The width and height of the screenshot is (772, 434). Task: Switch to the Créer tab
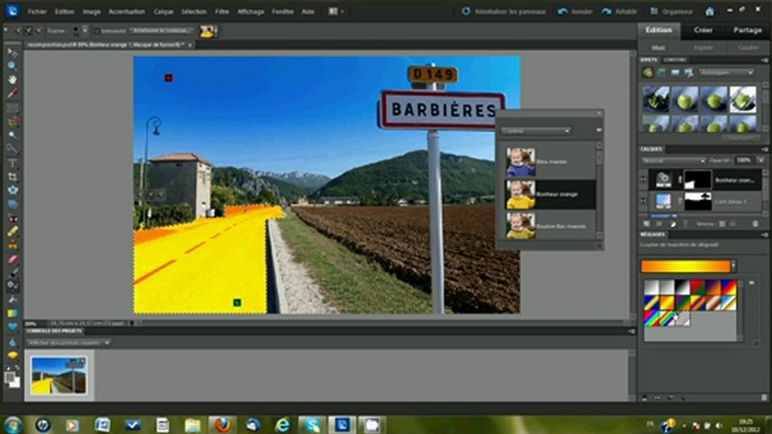pyautogui.click(x=703, y=30)
